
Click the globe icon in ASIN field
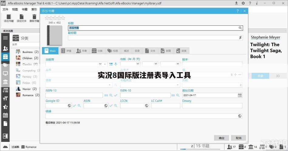(x=106, y=105)
